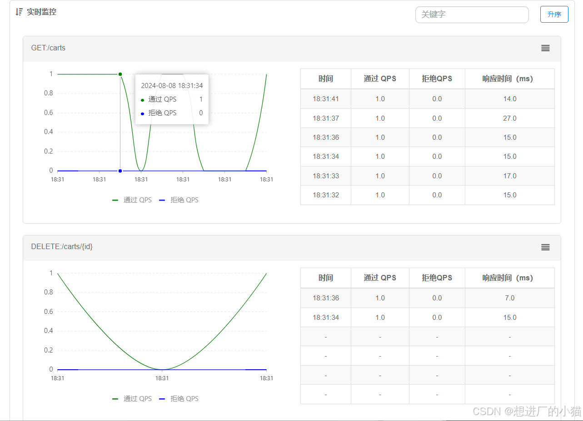Click the 升序 sort button
The width and height of the screenshot is (583, 421).
554,14
